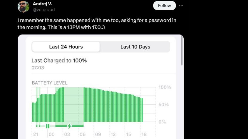Viewport: 248px width, 139px height.
Task: Click the 100% axis label
Action: click(x=165, y=87)
